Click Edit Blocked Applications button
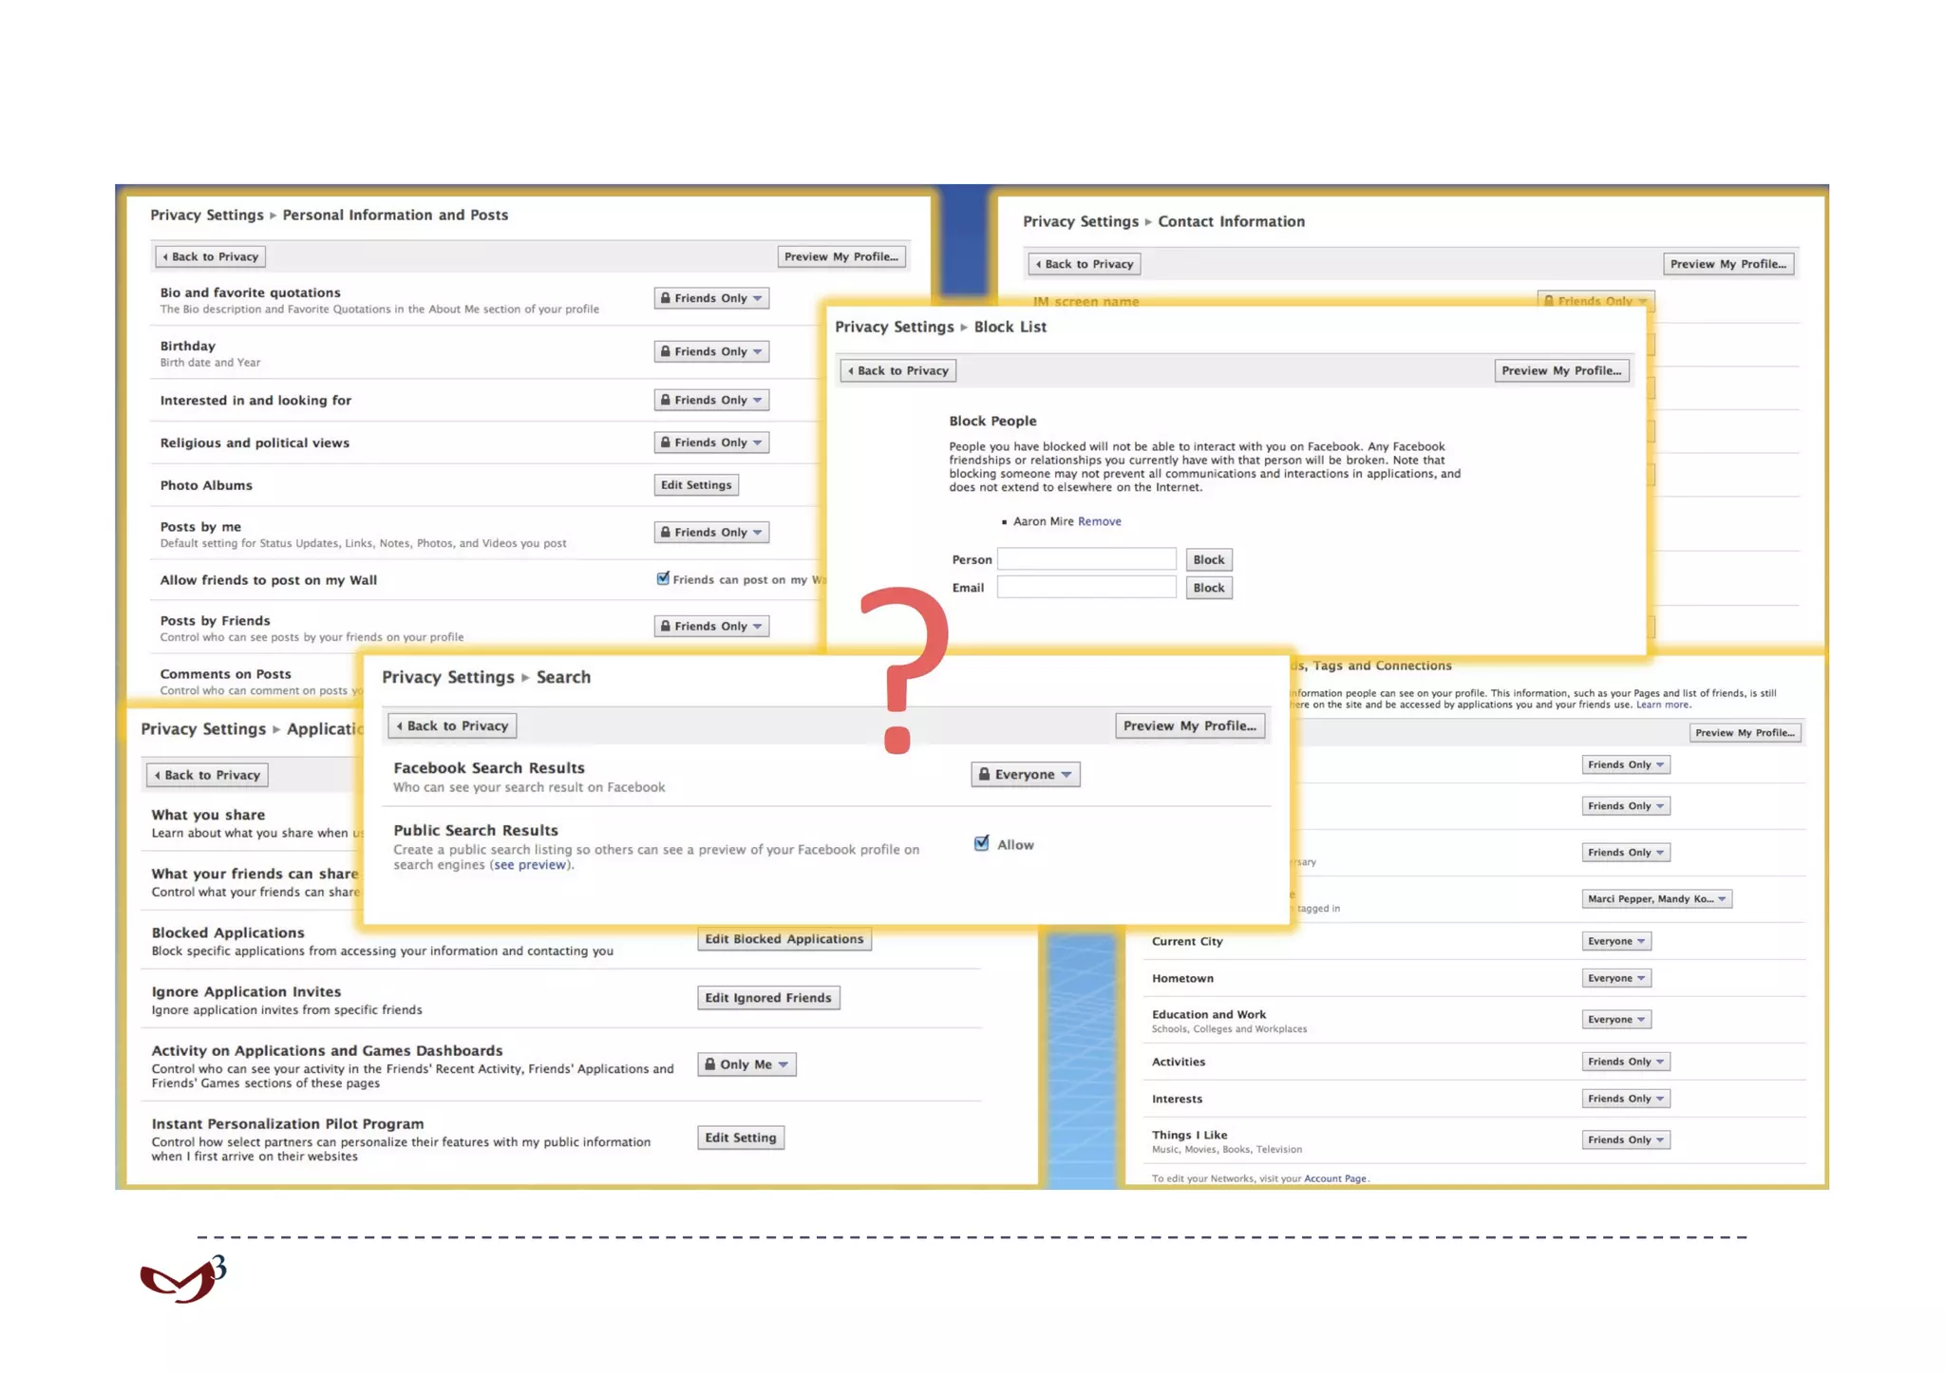Image resolution: width=1945 pixels, height=1374 pixels. tap(784, 939)
